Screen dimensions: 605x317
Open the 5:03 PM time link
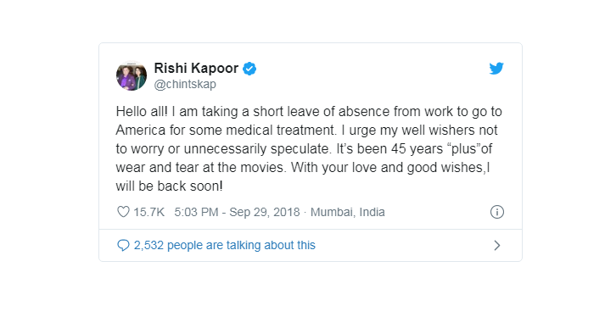[196, 212]
